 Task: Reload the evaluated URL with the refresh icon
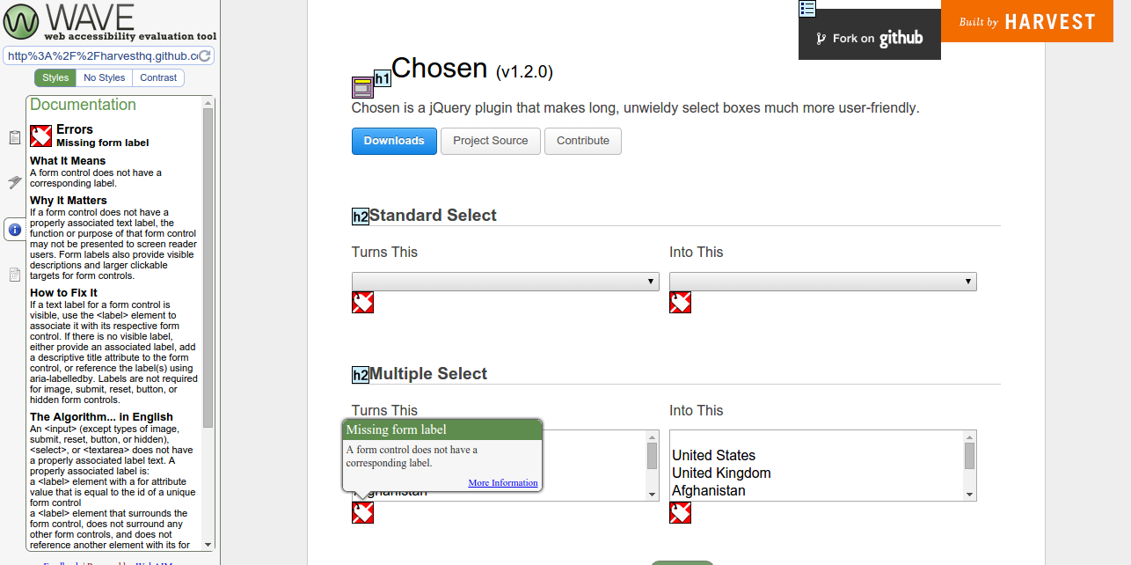(x=205, y=55)
